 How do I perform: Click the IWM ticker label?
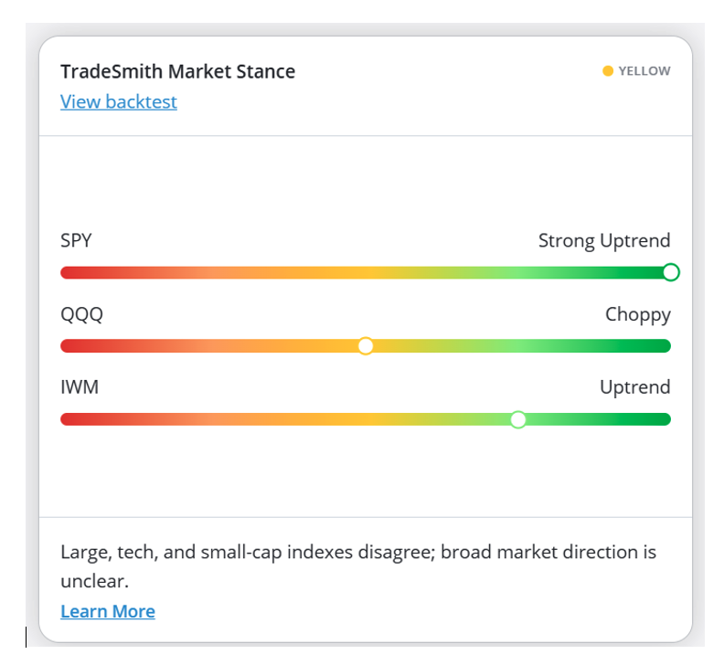[80, 387]
